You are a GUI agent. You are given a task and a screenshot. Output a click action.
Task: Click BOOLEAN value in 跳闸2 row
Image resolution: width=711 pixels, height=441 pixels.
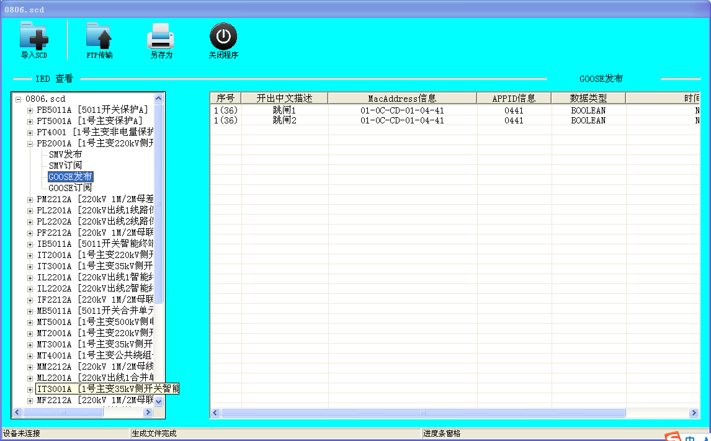[x=588, y=120]
